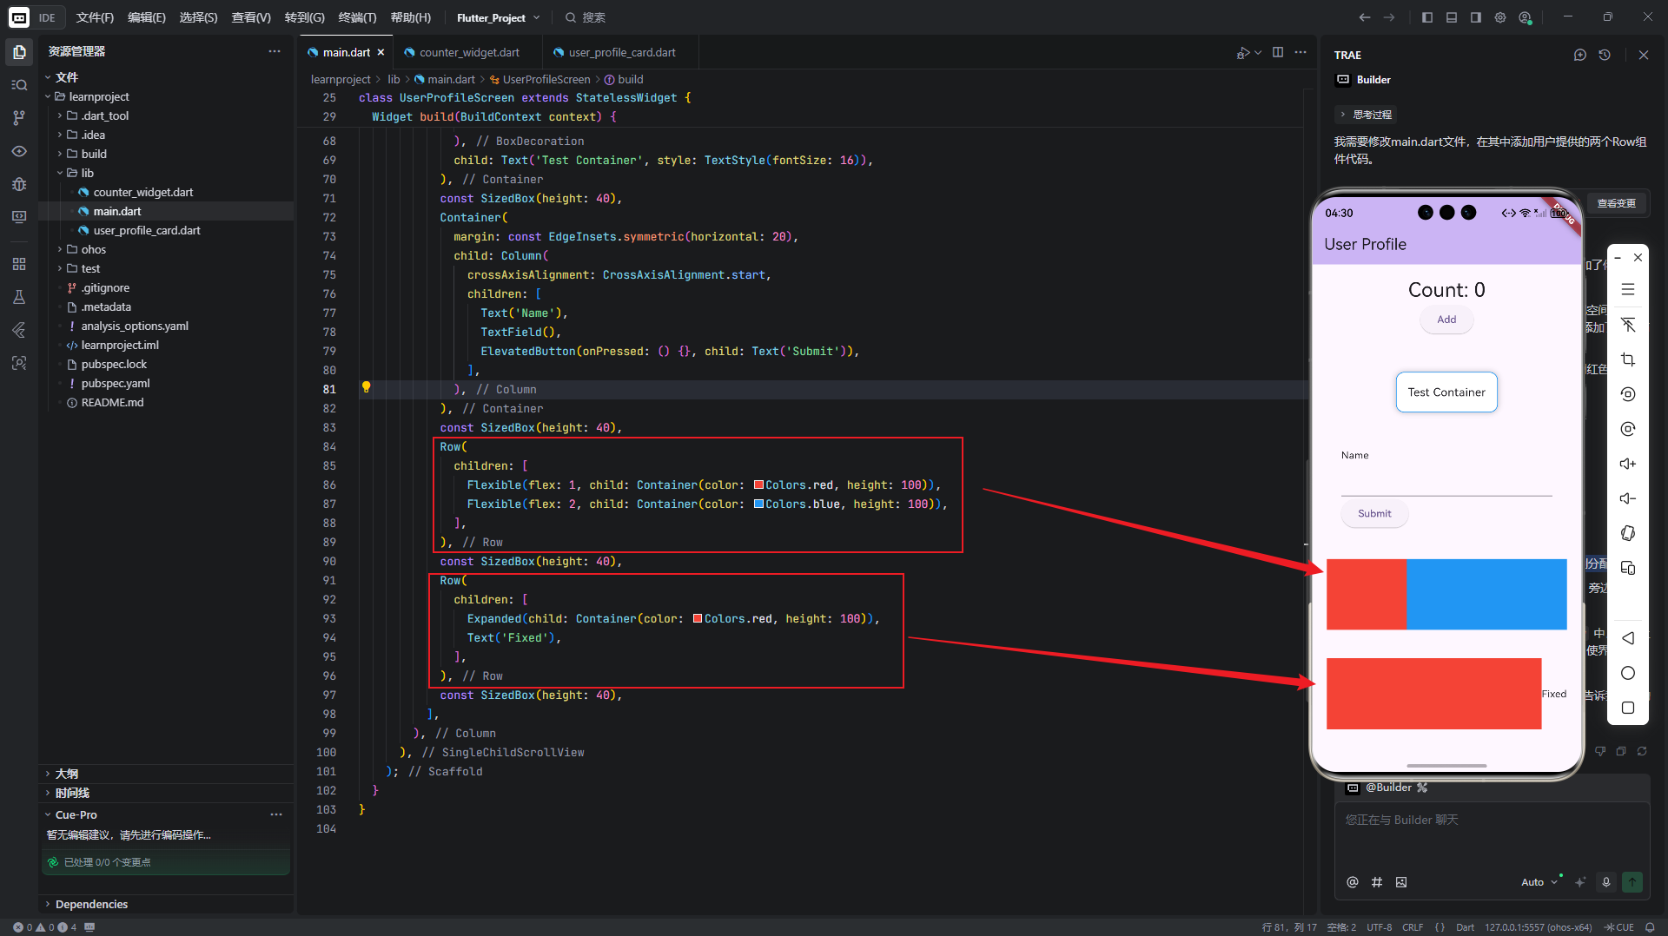Toggle the bottom panel layout icon
This screenshot has height=936, width=1668.
[x=1452, y=17]
